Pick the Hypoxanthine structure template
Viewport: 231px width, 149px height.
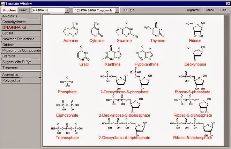(x=144, y=53)
